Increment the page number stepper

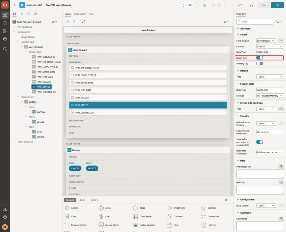(196, 4)
